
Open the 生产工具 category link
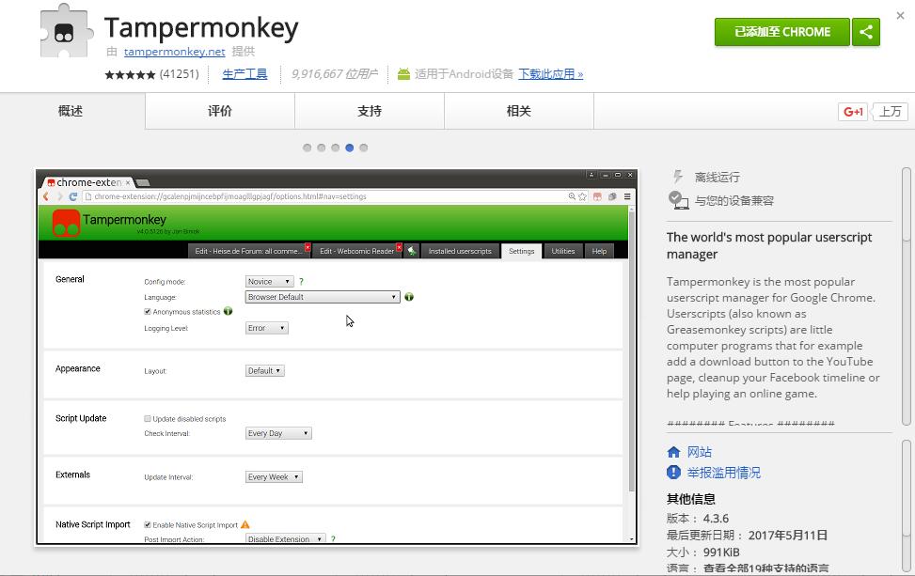(245, 74)
